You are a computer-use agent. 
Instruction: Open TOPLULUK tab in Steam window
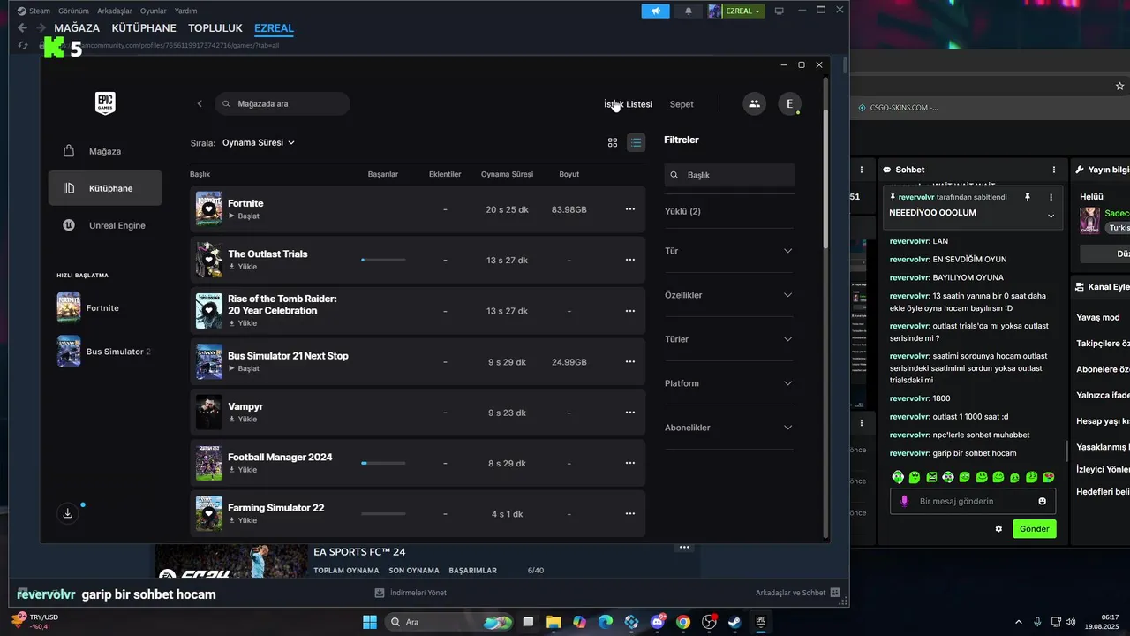(x=215, y=28)
